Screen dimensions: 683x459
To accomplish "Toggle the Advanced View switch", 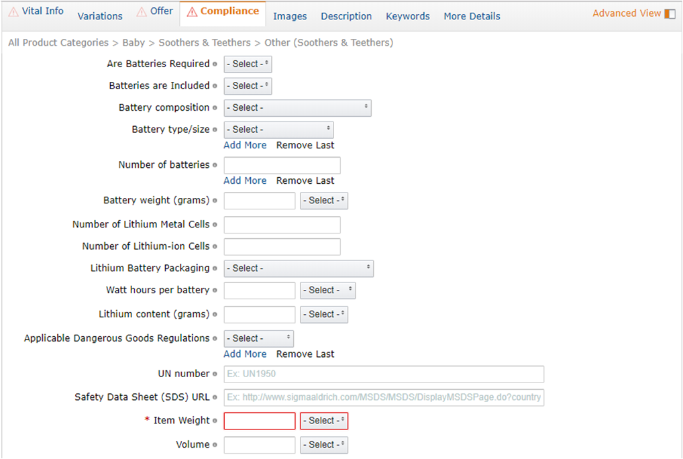I will (669, 13).
